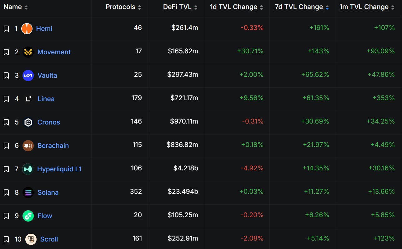Sort by 1d TVL Change arrow

261,7
